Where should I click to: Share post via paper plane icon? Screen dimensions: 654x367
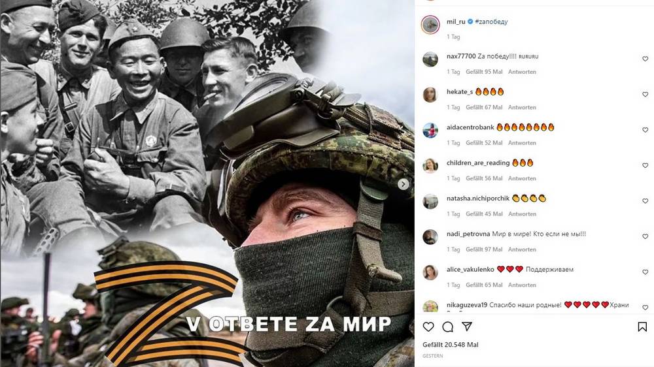(467, 326)
